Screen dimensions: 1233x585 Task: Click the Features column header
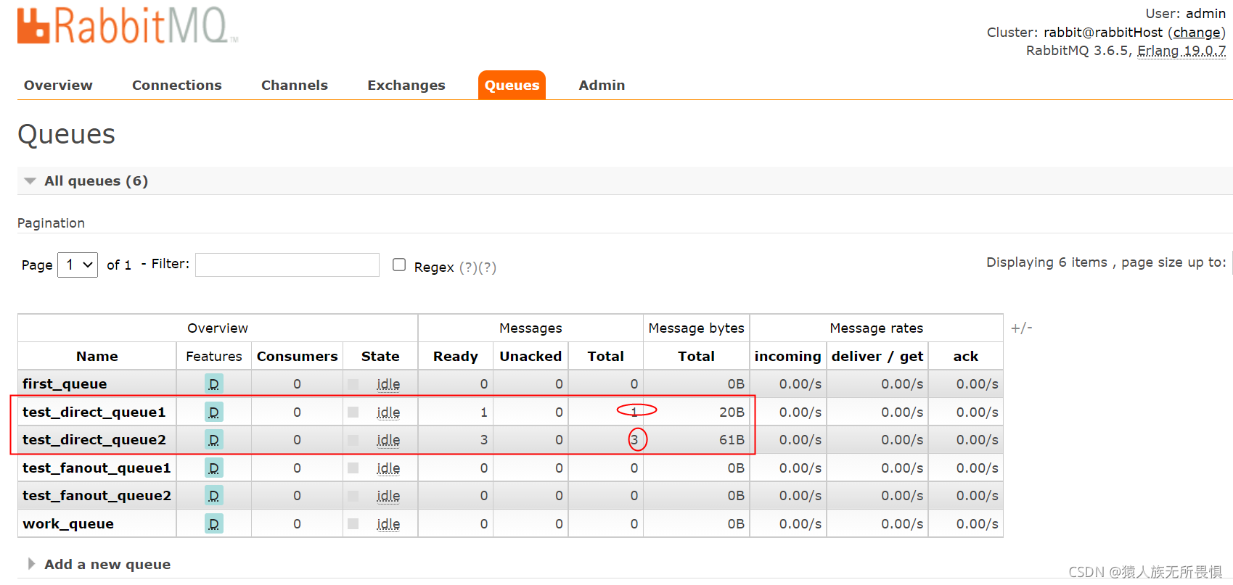214,356
